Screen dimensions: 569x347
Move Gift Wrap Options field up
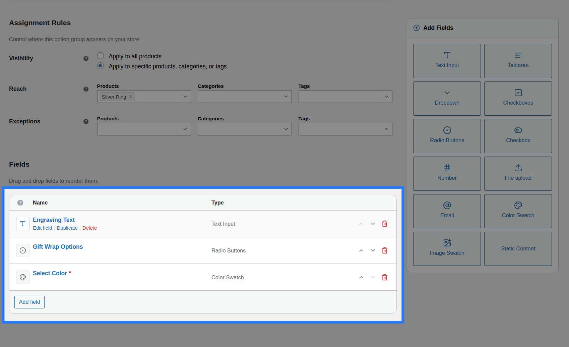pyautogui.click(x=361, y=250)
